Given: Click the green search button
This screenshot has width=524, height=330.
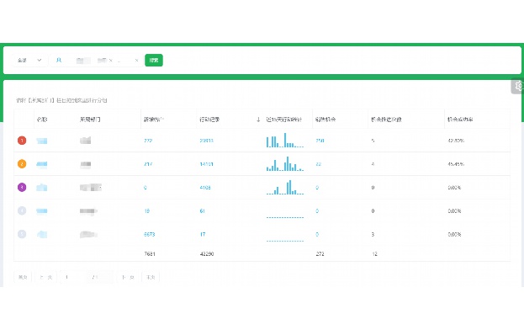Looking at the screenshot, I should coord(154,60).
